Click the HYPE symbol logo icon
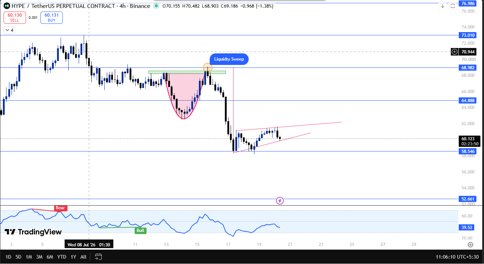484x264 pixels. 6,6
